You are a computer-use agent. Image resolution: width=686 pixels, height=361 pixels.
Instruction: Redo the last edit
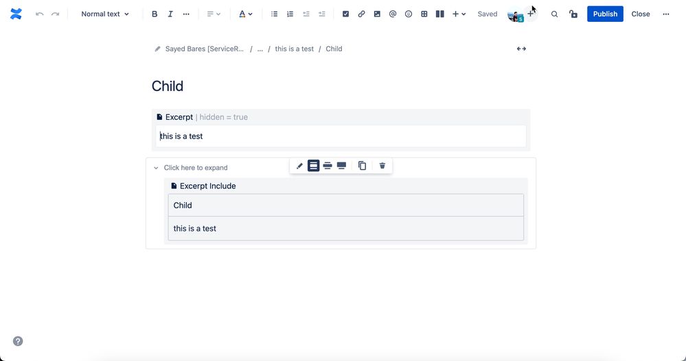pos(55,14)
